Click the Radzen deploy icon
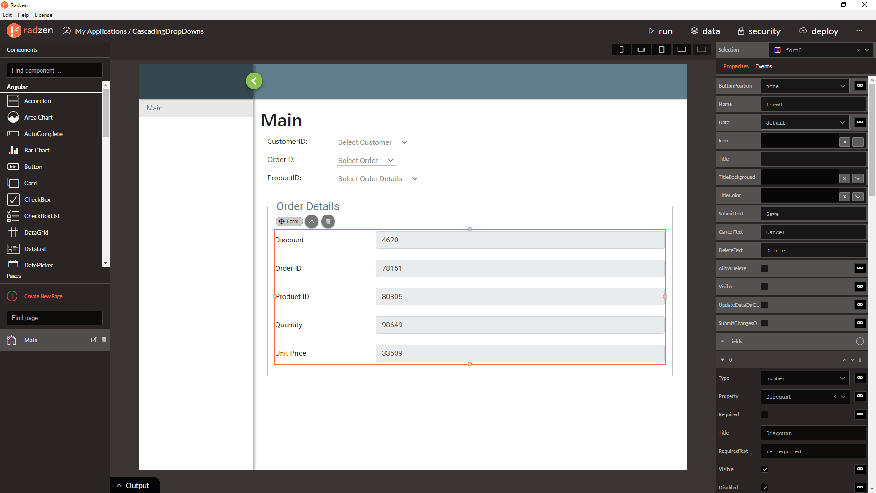This screenshot has height=493, width=876. [803, 31]
